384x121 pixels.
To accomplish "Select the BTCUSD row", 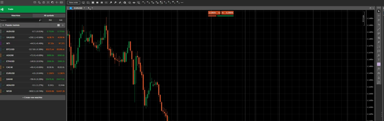I will pos(33,49).
